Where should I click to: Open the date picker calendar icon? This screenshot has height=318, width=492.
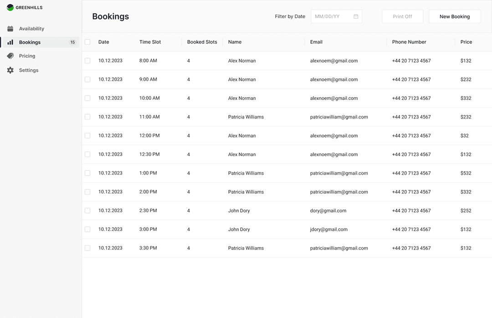(356, 17)
